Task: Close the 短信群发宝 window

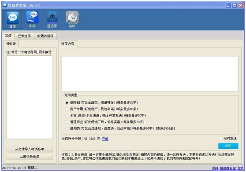Action: 241,5
